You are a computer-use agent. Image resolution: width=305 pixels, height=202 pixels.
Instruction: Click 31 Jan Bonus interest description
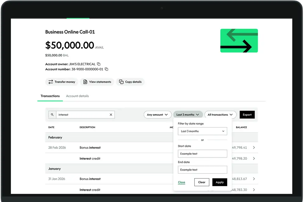(90, 179)
